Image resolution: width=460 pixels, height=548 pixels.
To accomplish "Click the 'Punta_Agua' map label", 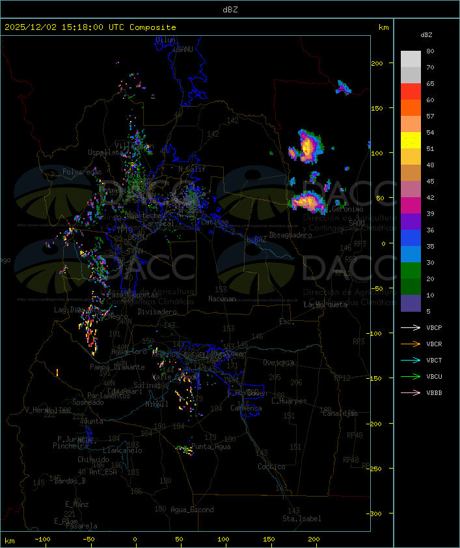I will (x=211, y=446).
